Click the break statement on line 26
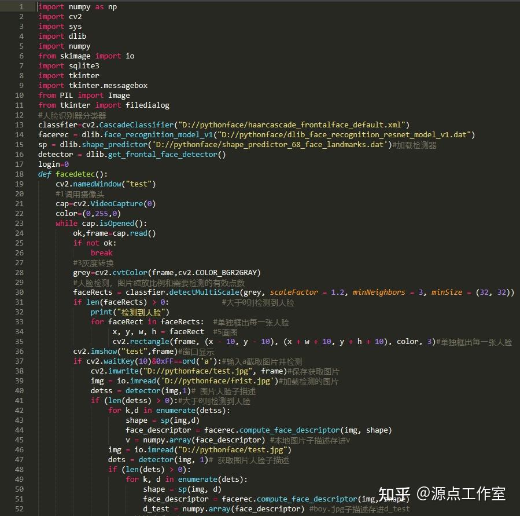This screenshot has height=516, width=520. click(102, 252)
